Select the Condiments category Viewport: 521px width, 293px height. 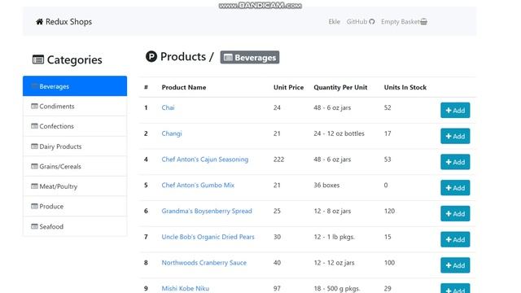(x=75, y=107)
